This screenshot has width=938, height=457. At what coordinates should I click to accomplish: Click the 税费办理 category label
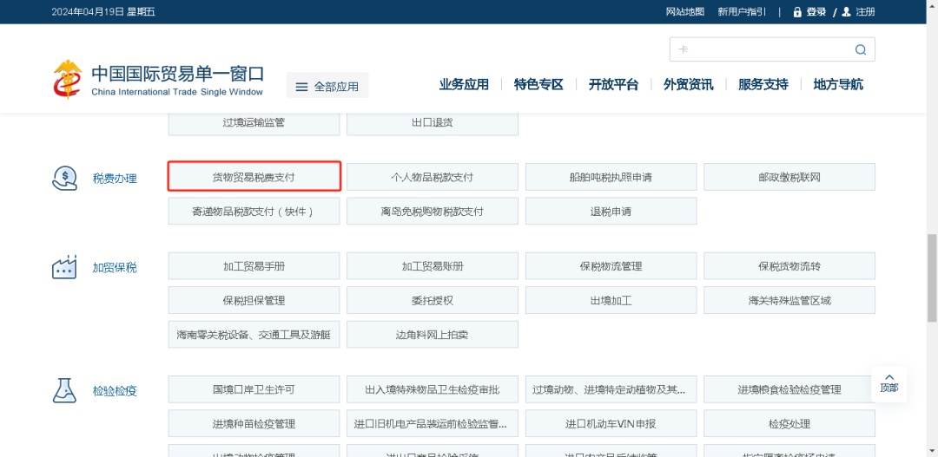tap(115, 178)
